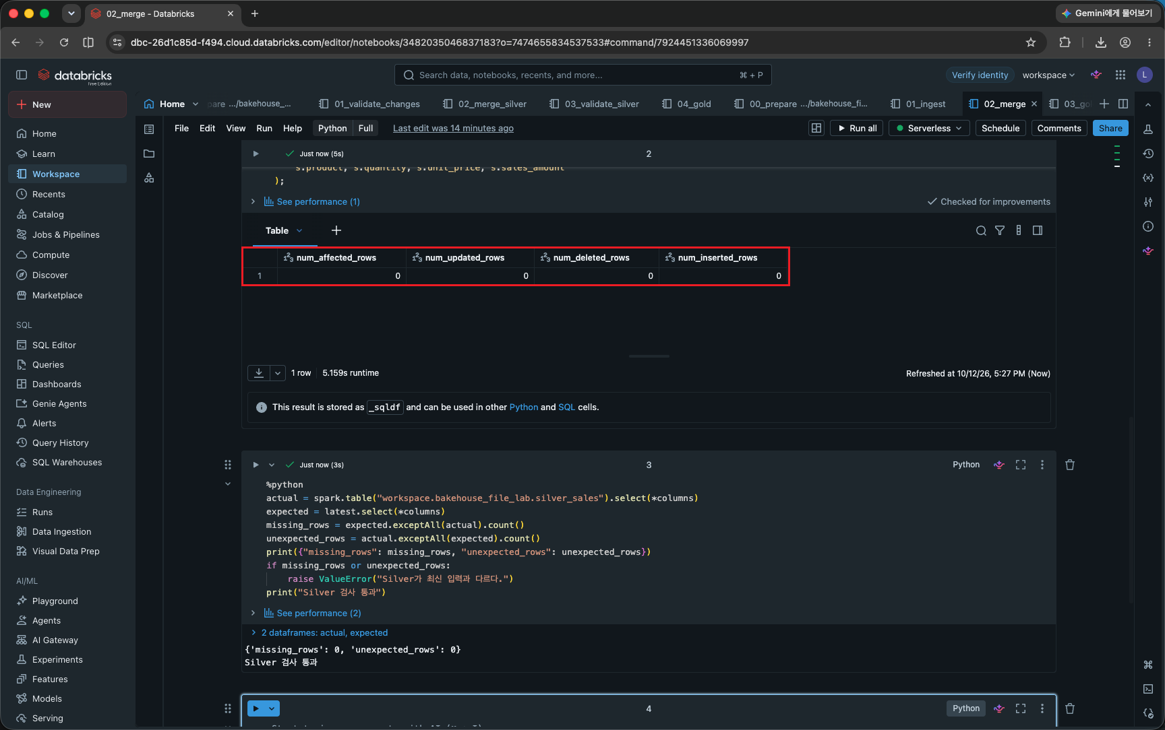The image size is (1165, 730).
Task: Open the apps grid icon in the top bar
Action: pyautogui.click(x=1121, y=75)
